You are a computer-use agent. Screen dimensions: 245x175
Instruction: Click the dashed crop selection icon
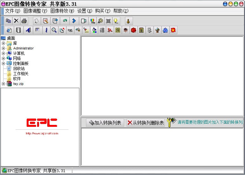point(108,21)
